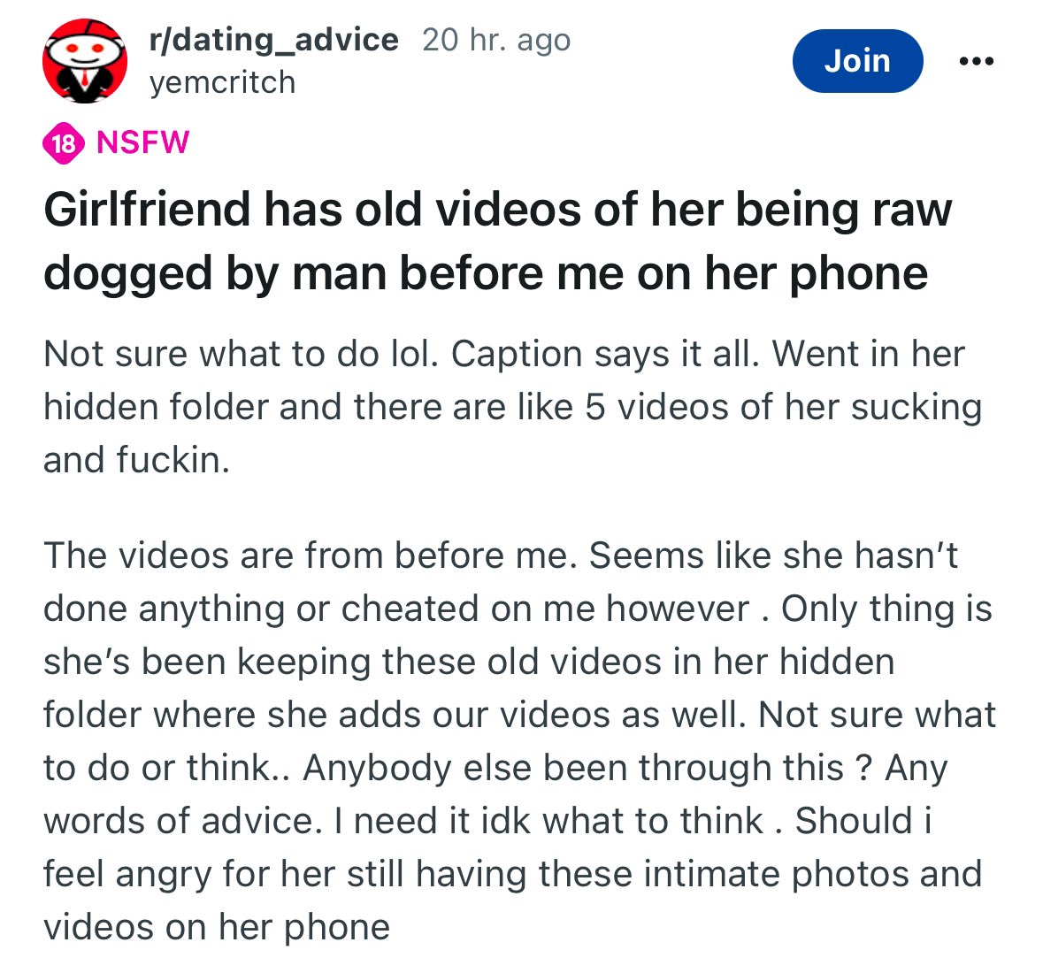Visit the yemcritch user profile
The width and height of the screenshot is (1043, 973).
click(223, 82)
